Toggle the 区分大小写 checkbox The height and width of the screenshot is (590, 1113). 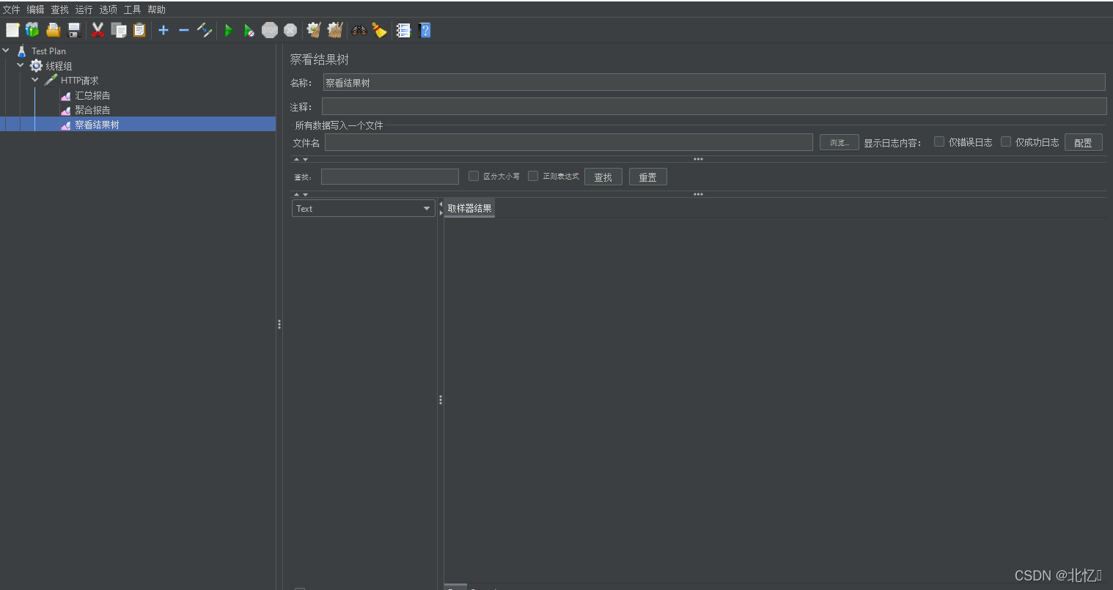click(x=474, y=176)
